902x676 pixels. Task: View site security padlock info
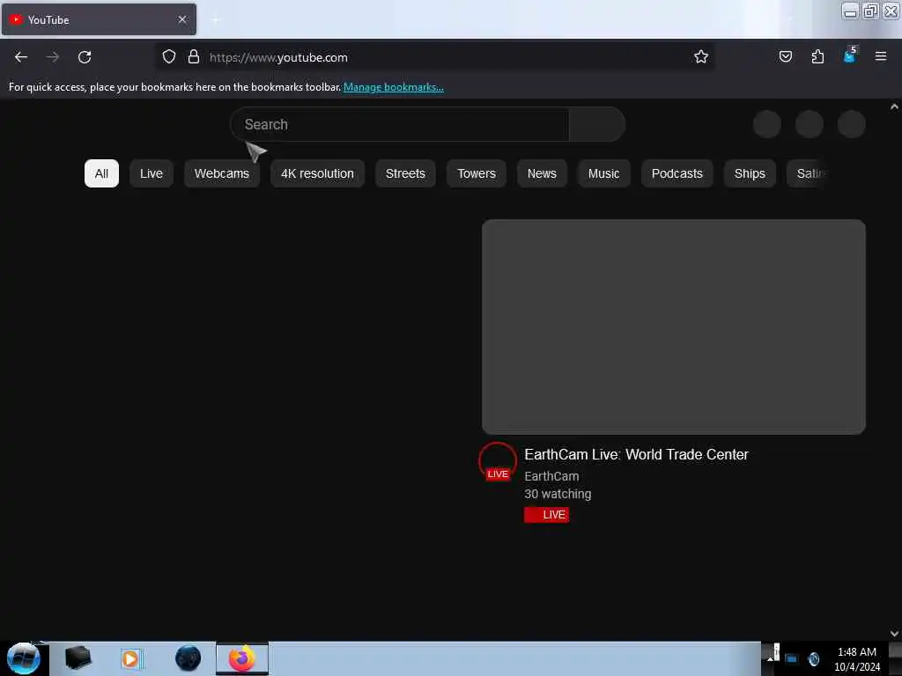194,57
